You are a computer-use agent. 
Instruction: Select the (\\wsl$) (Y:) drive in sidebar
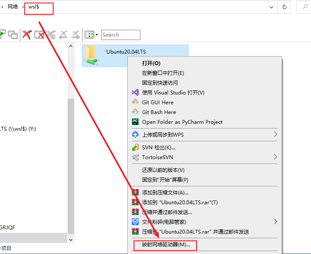click(18, 129)
